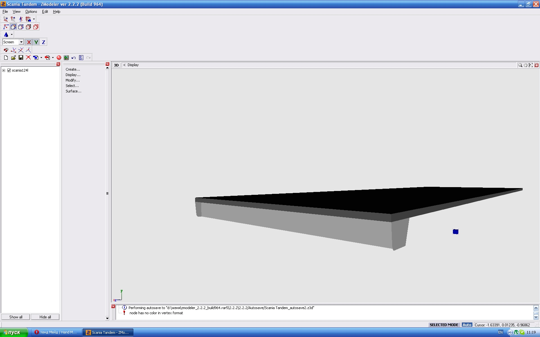Select the vertices editing level icon
Image resolution: width=540 pixels, height=337 pixels.
(6, 27)
